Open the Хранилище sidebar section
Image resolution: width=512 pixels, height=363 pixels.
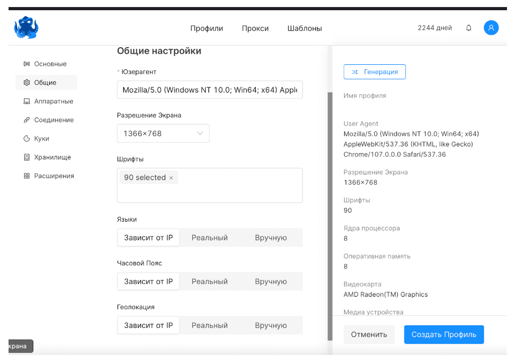click(52, 157)
